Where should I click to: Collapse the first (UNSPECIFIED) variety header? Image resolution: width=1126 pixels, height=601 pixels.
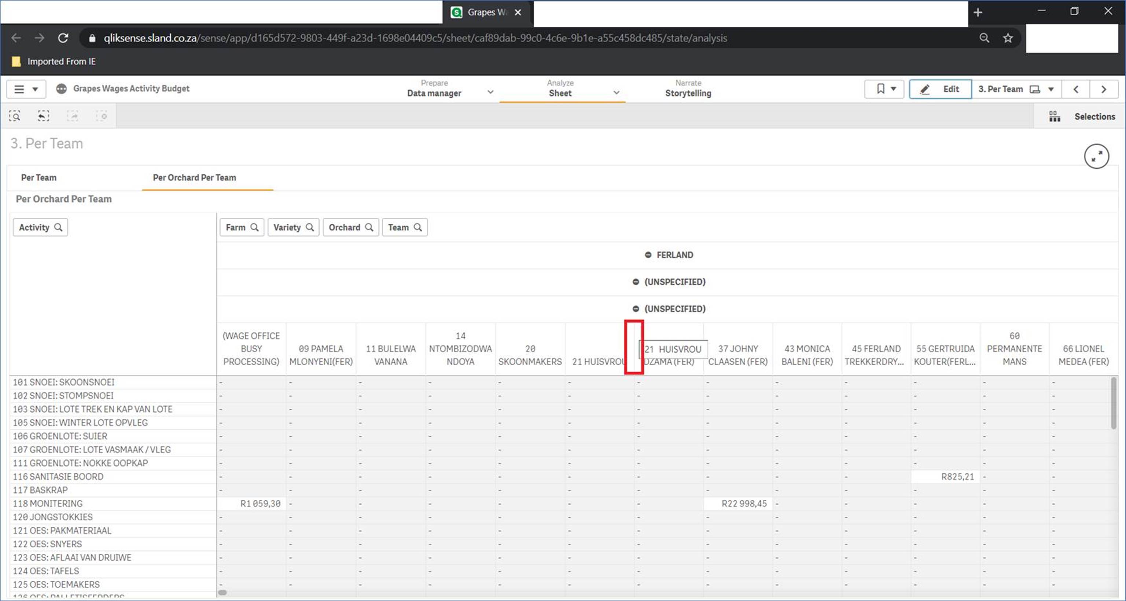(636, 282)
